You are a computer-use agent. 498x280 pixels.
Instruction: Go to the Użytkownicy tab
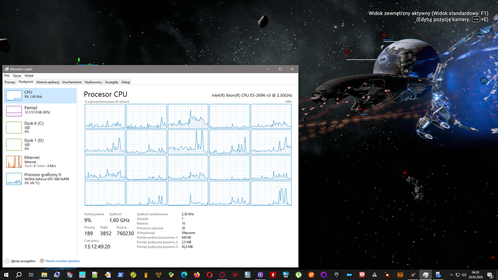tap(93, 82)
